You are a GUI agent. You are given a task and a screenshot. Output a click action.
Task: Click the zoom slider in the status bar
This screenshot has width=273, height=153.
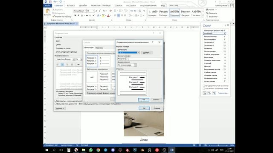(218, 145)
